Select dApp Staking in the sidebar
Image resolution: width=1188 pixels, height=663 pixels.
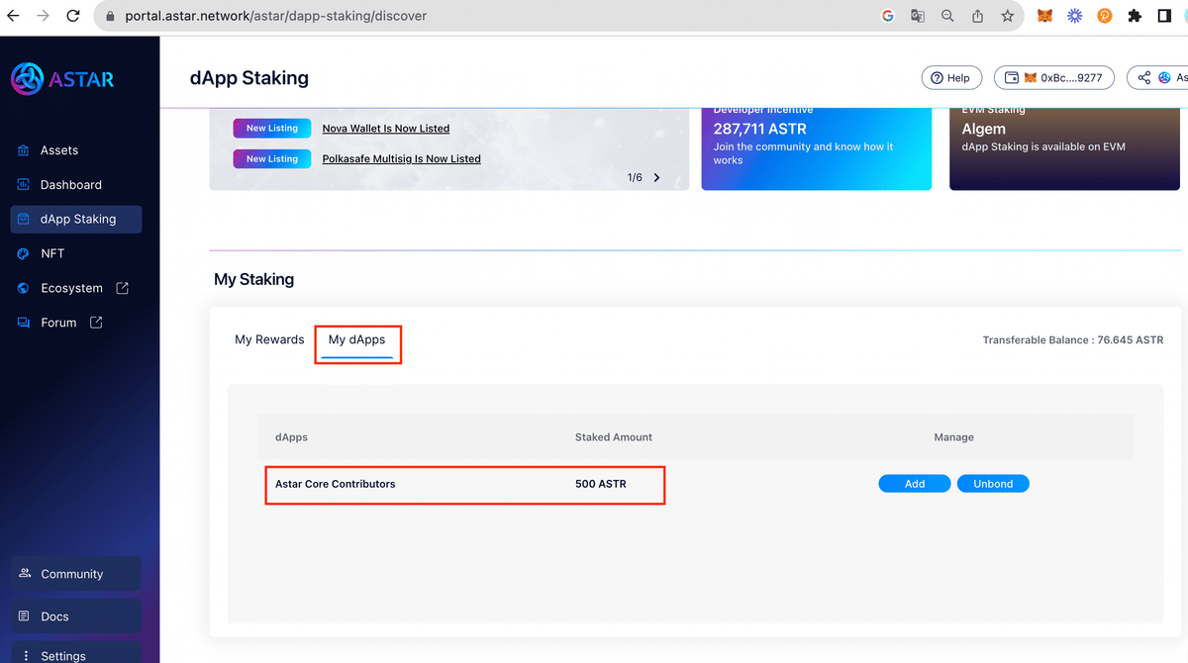click(x=75, y=219)
